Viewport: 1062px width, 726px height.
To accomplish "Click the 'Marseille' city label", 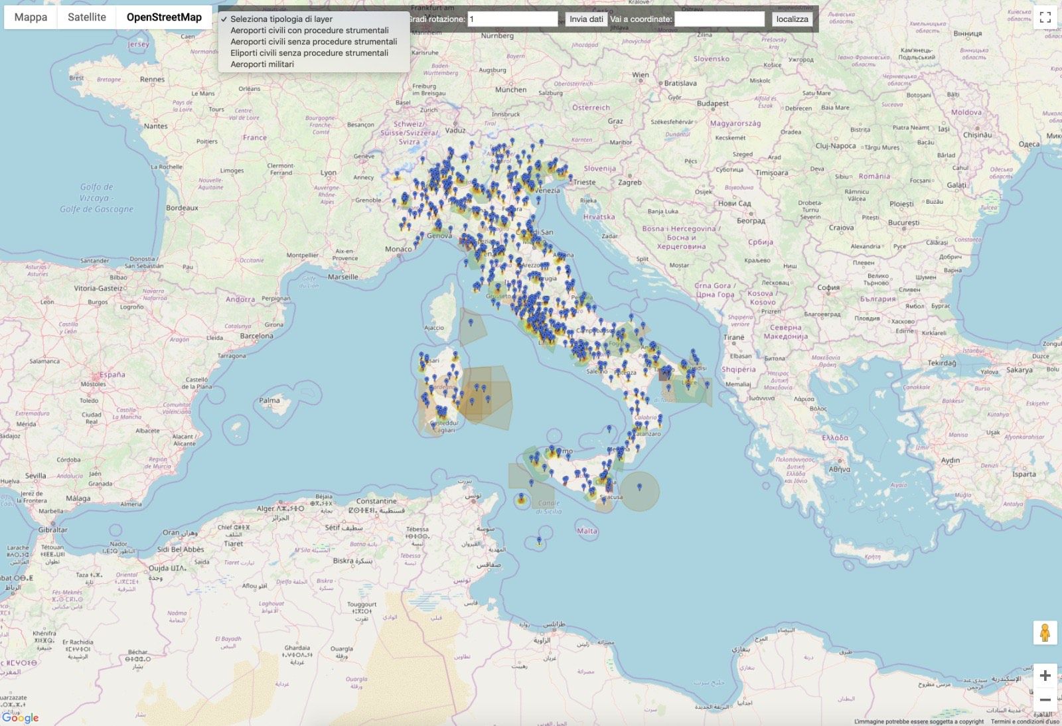I will pos(343,277).
